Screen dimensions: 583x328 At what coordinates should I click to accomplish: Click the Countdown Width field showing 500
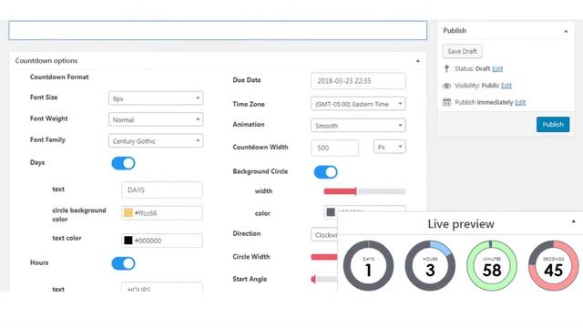(x=334, y=148)
